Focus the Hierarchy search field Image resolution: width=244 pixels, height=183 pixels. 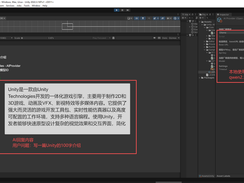(x=192, y=18)
